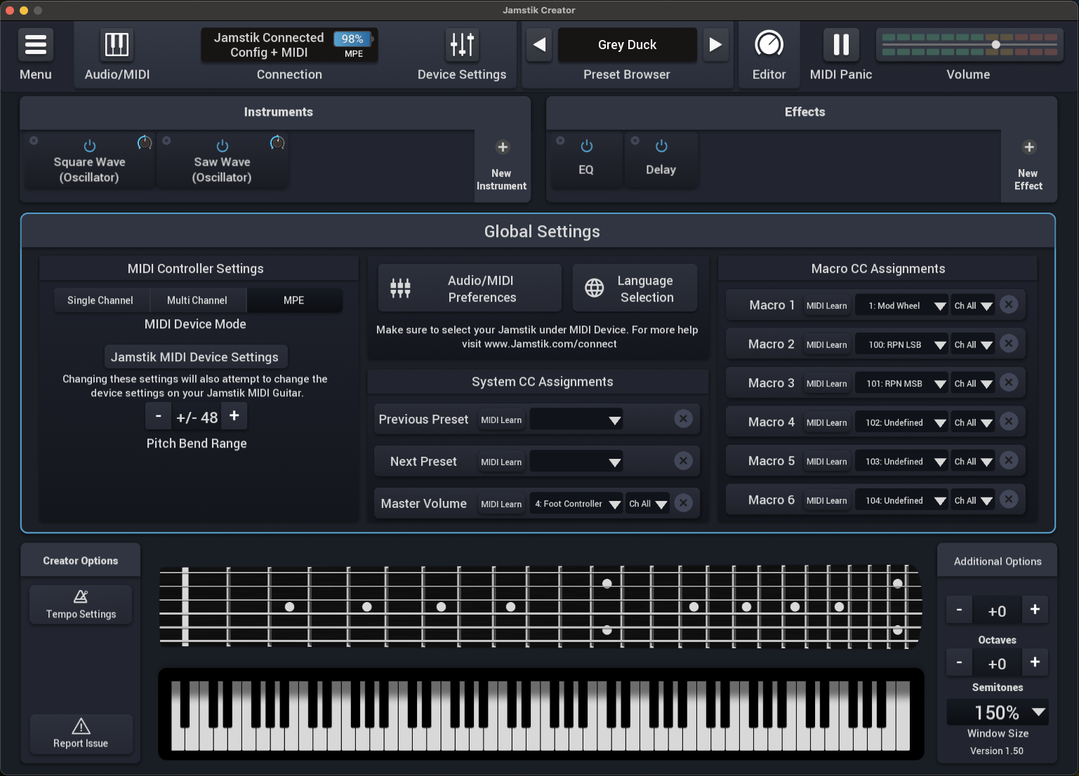
Task: Open Master Volume Ch All dropdown
Action: (647, 504)
